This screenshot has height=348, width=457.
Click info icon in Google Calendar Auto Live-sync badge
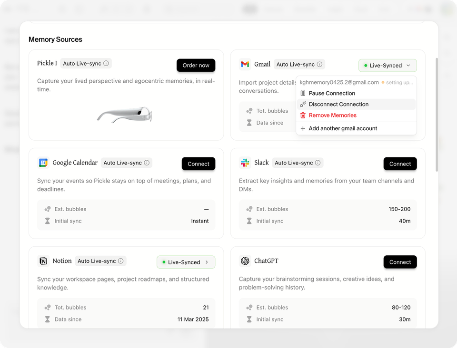tap(147, 163)
